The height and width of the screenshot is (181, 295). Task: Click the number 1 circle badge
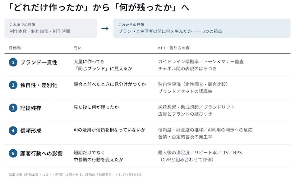point(13,62)
